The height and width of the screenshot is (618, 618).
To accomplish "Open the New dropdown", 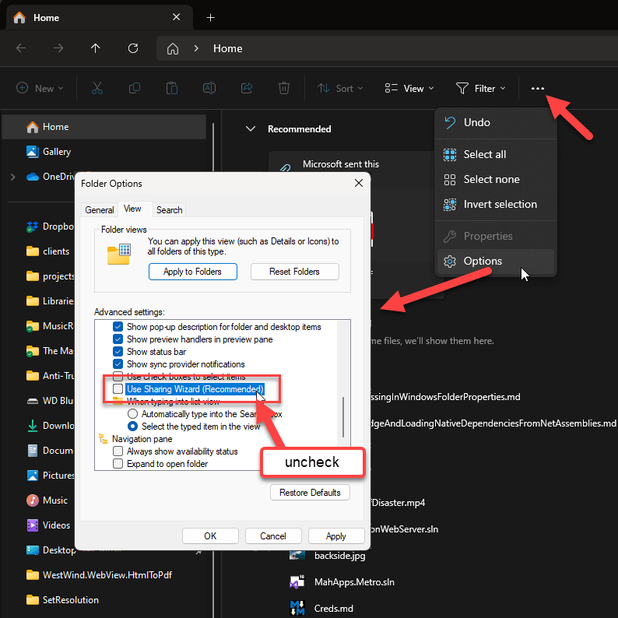I will 40,88.
